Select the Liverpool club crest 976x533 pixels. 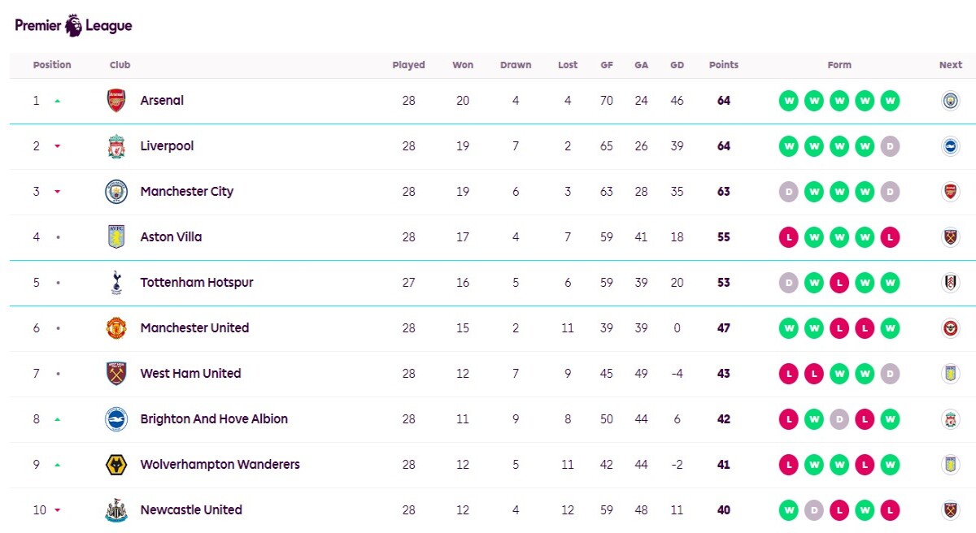click(116, 146)
